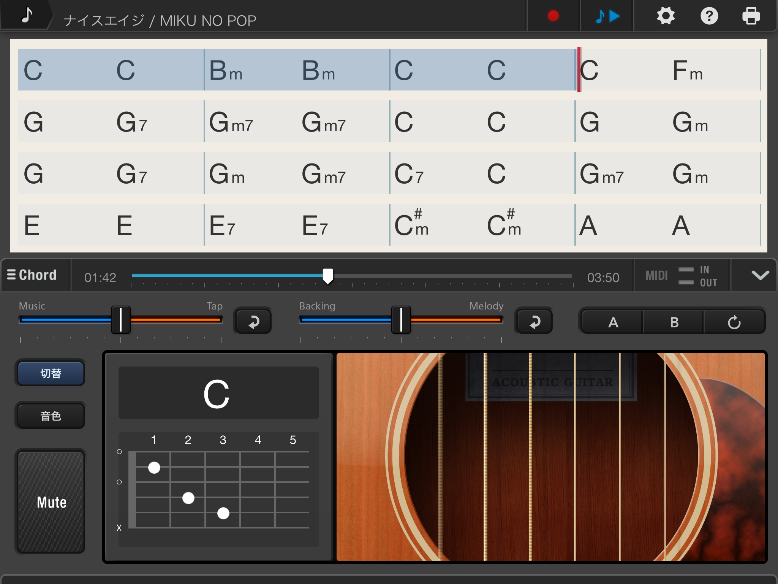Tap the C chord name display
This screenshot has width=778, height=584.
click(x=218, y=393)
